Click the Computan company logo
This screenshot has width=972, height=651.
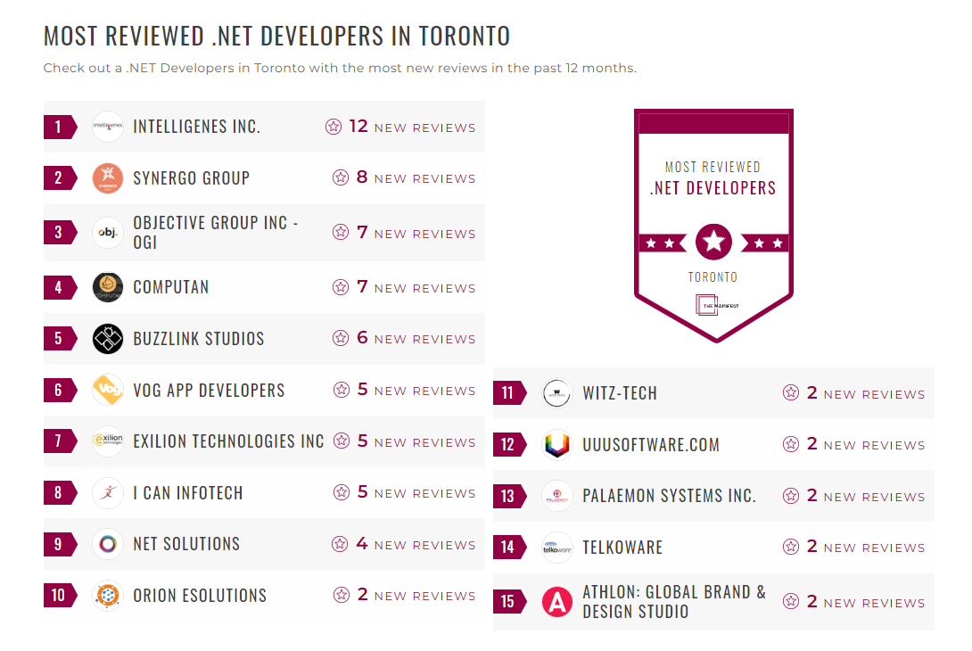tap(107, 287)
